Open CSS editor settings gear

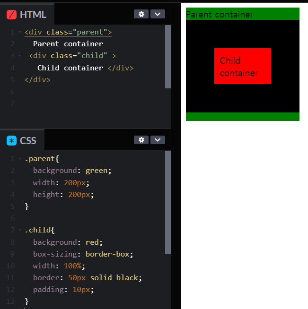tap(141, 140)
